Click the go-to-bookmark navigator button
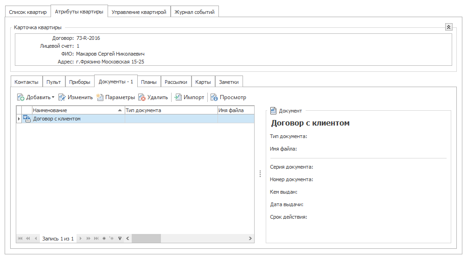Screen dimensions: 467x259 [112, 239]
